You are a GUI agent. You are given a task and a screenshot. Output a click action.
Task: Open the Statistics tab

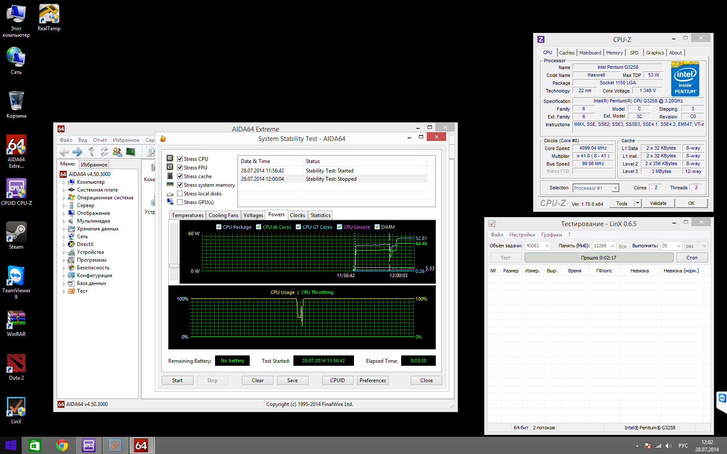[320, 215]
